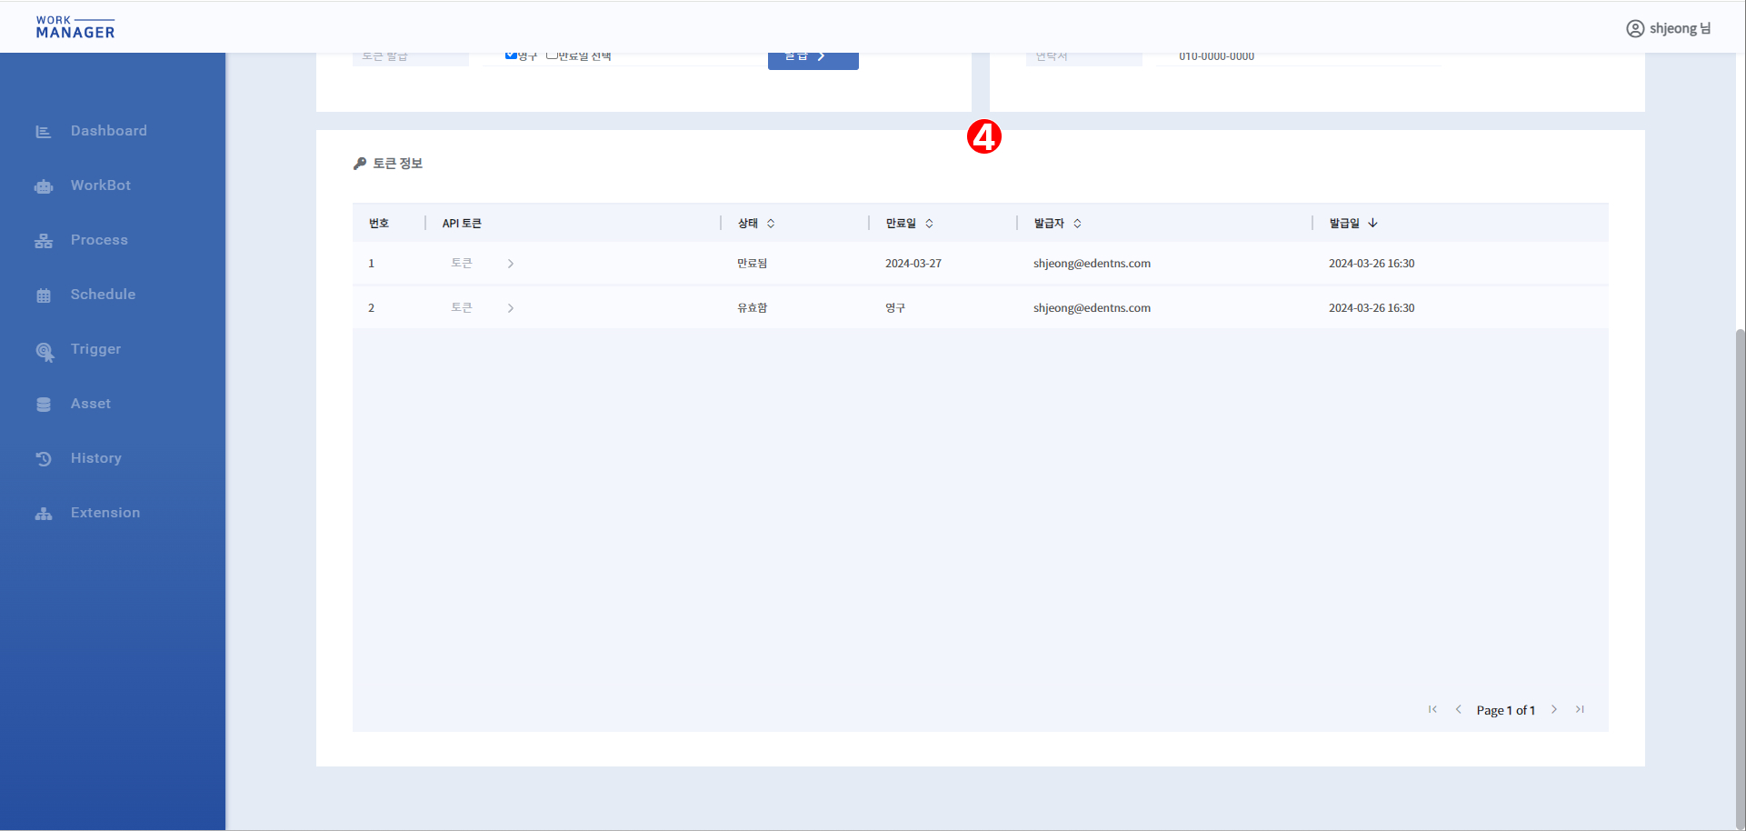Click the Work Manager logo
Screen dimensions: 1746x831
click(x=75, y=27)
